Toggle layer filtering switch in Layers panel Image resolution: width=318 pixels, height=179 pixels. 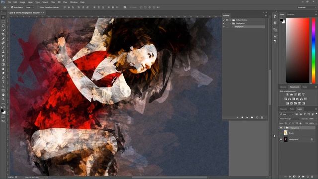[x=317, y=114]
